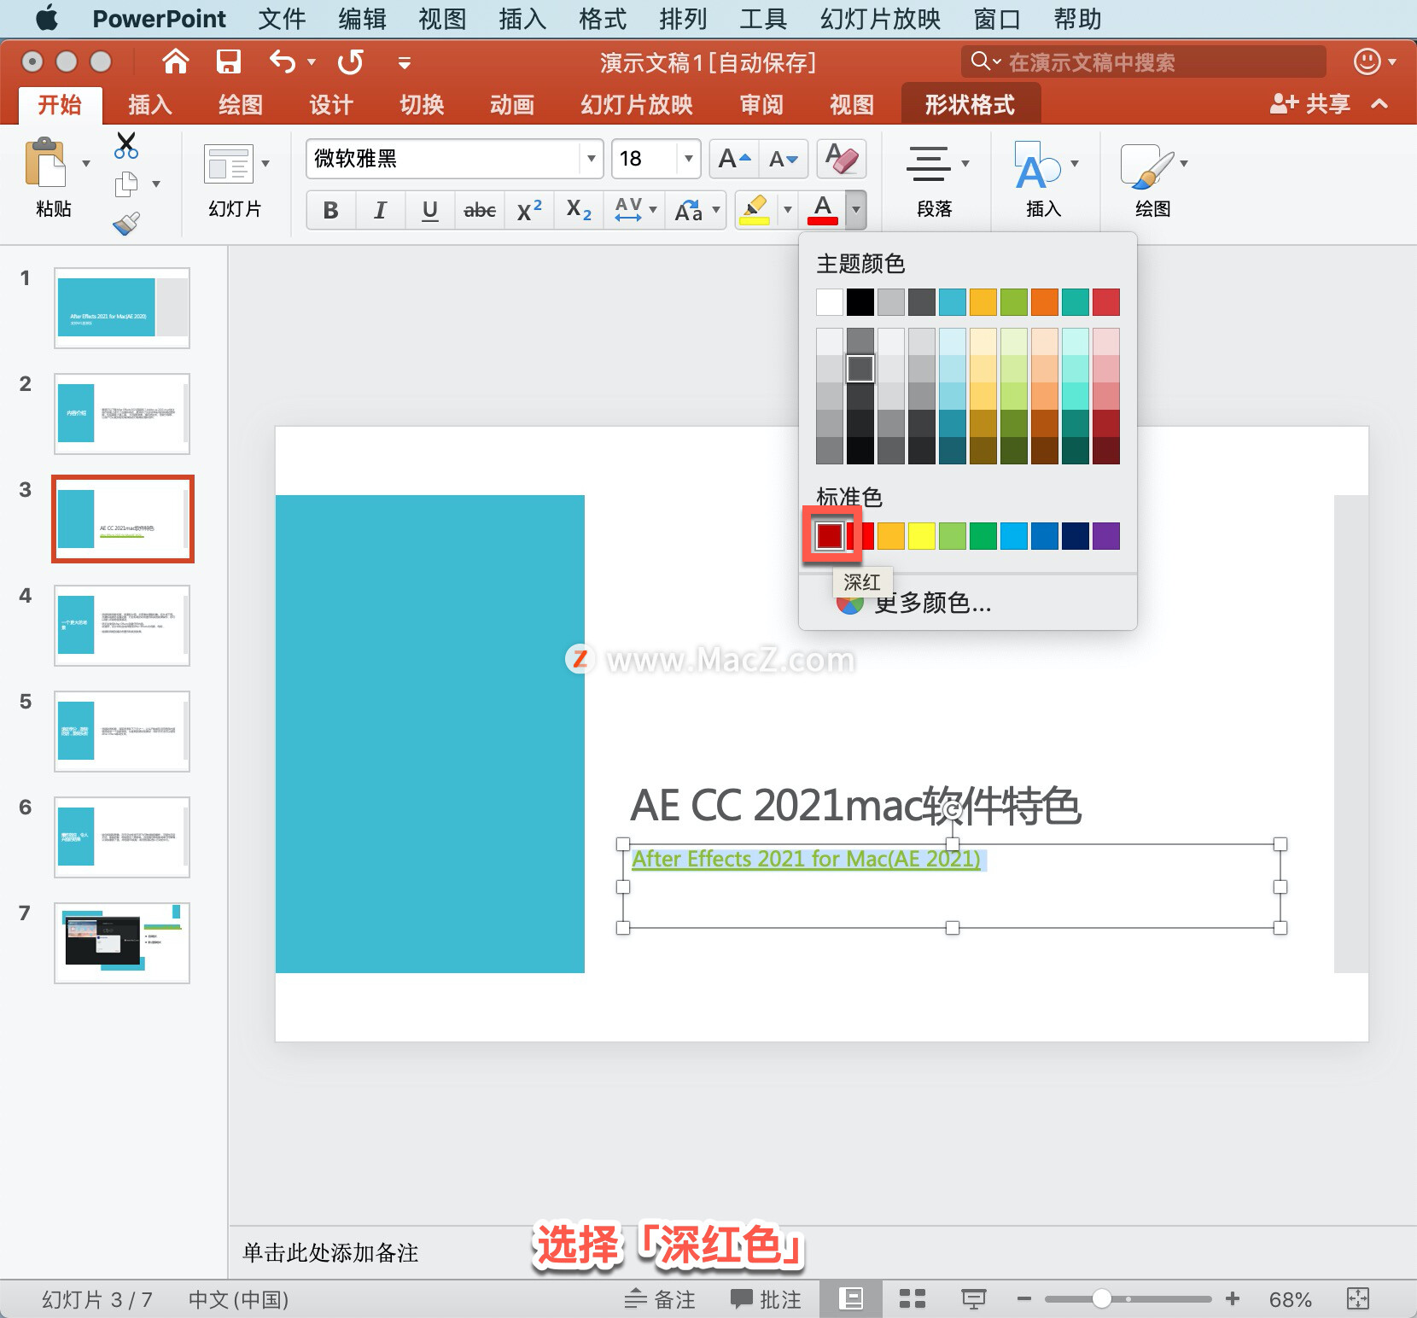Toggle the 备注 notes pane button

pyautogui.click(x=659, y=1299)
